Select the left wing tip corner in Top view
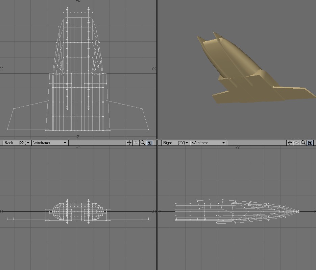The image size is (316, 270). (x=7, y=130)
